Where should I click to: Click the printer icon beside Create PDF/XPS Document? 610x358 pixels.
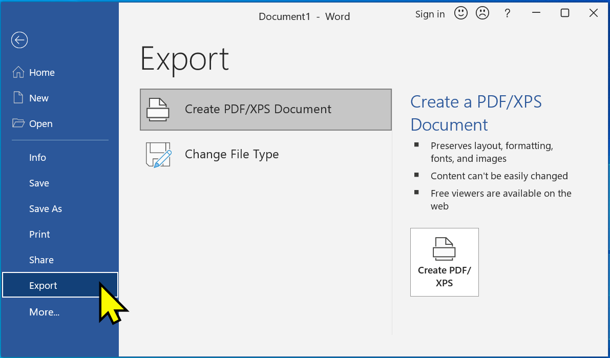(x=158, y=109)
